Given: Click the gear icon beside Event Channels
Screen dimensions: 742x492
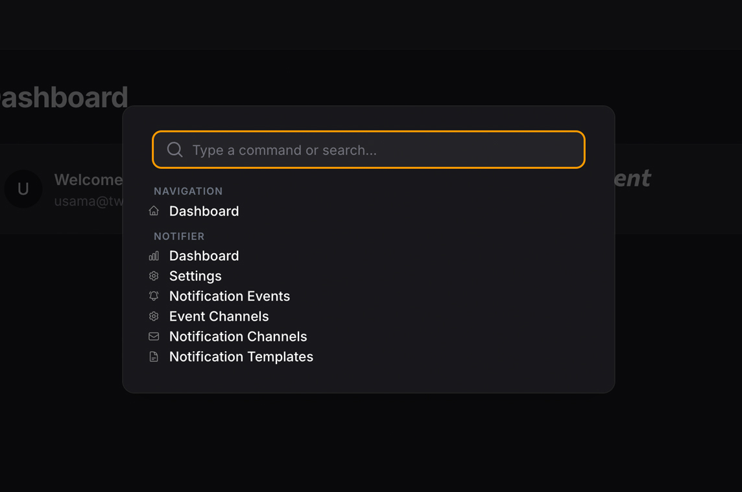Looking at the screenshot, I should [x=154, y=316].
